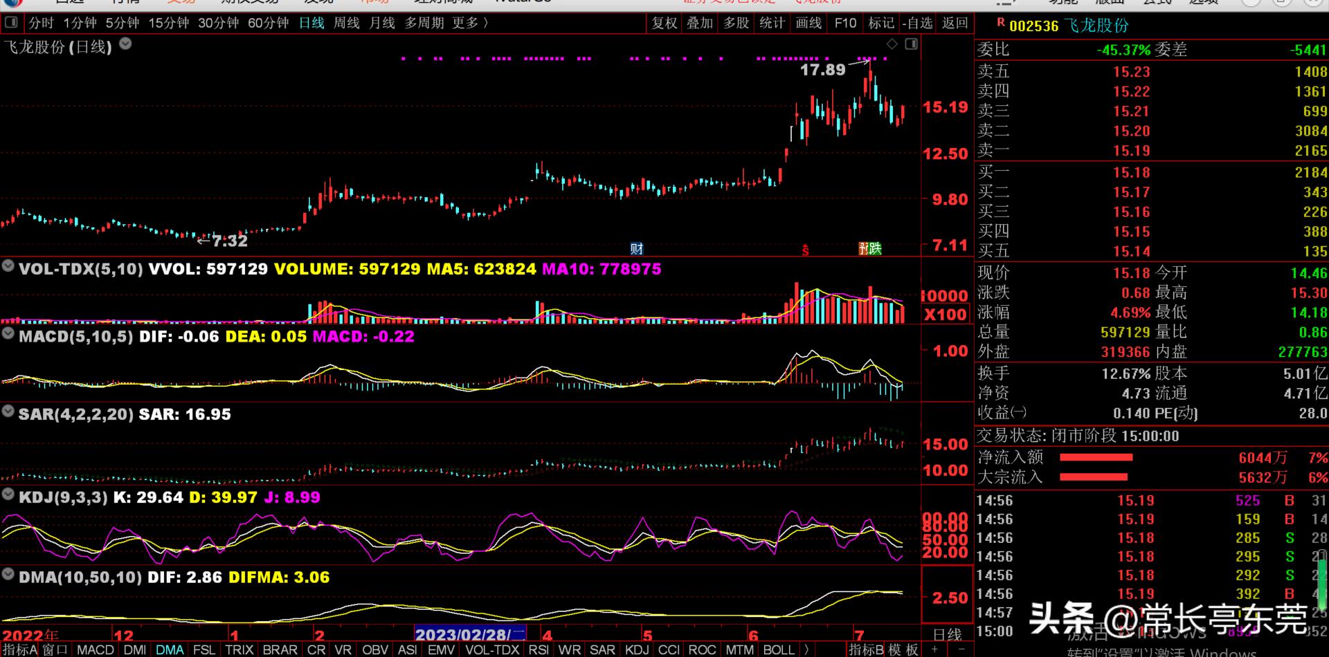Switch indicator to EMV tab
The height and width of the screenshot is (657, 1329).
click(441, 649)
